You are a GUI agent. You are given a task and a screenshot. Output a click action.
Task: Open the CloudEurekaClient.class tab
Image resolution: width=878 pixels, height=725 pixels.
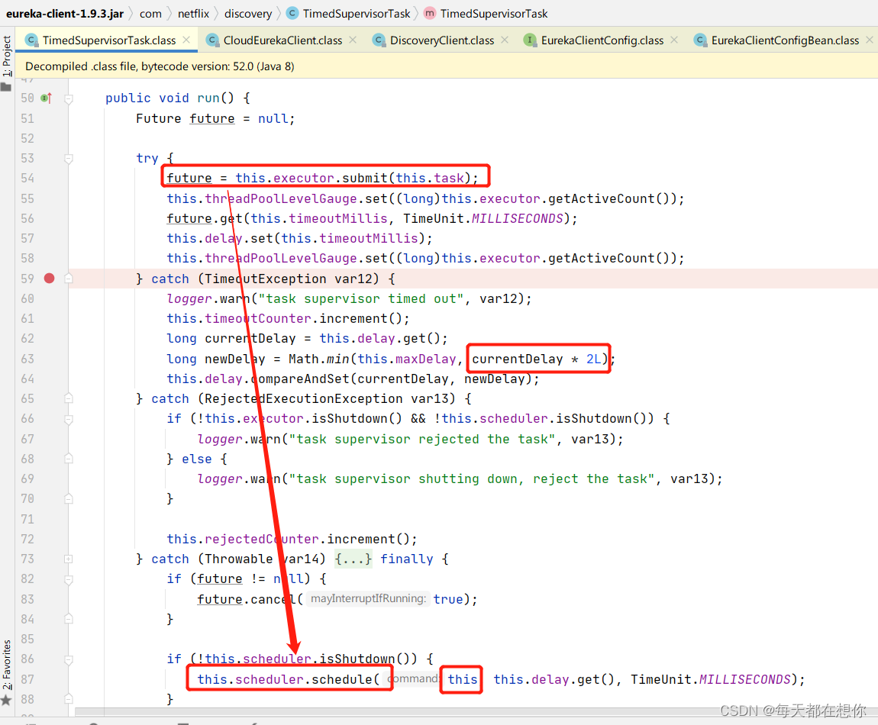click(282, 40)
